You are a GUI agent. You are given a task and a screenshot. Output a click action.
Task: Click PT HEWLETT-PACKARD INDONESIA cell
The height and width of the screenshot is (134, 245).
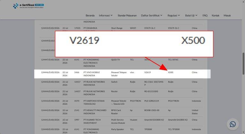click(x=95, y=112)
